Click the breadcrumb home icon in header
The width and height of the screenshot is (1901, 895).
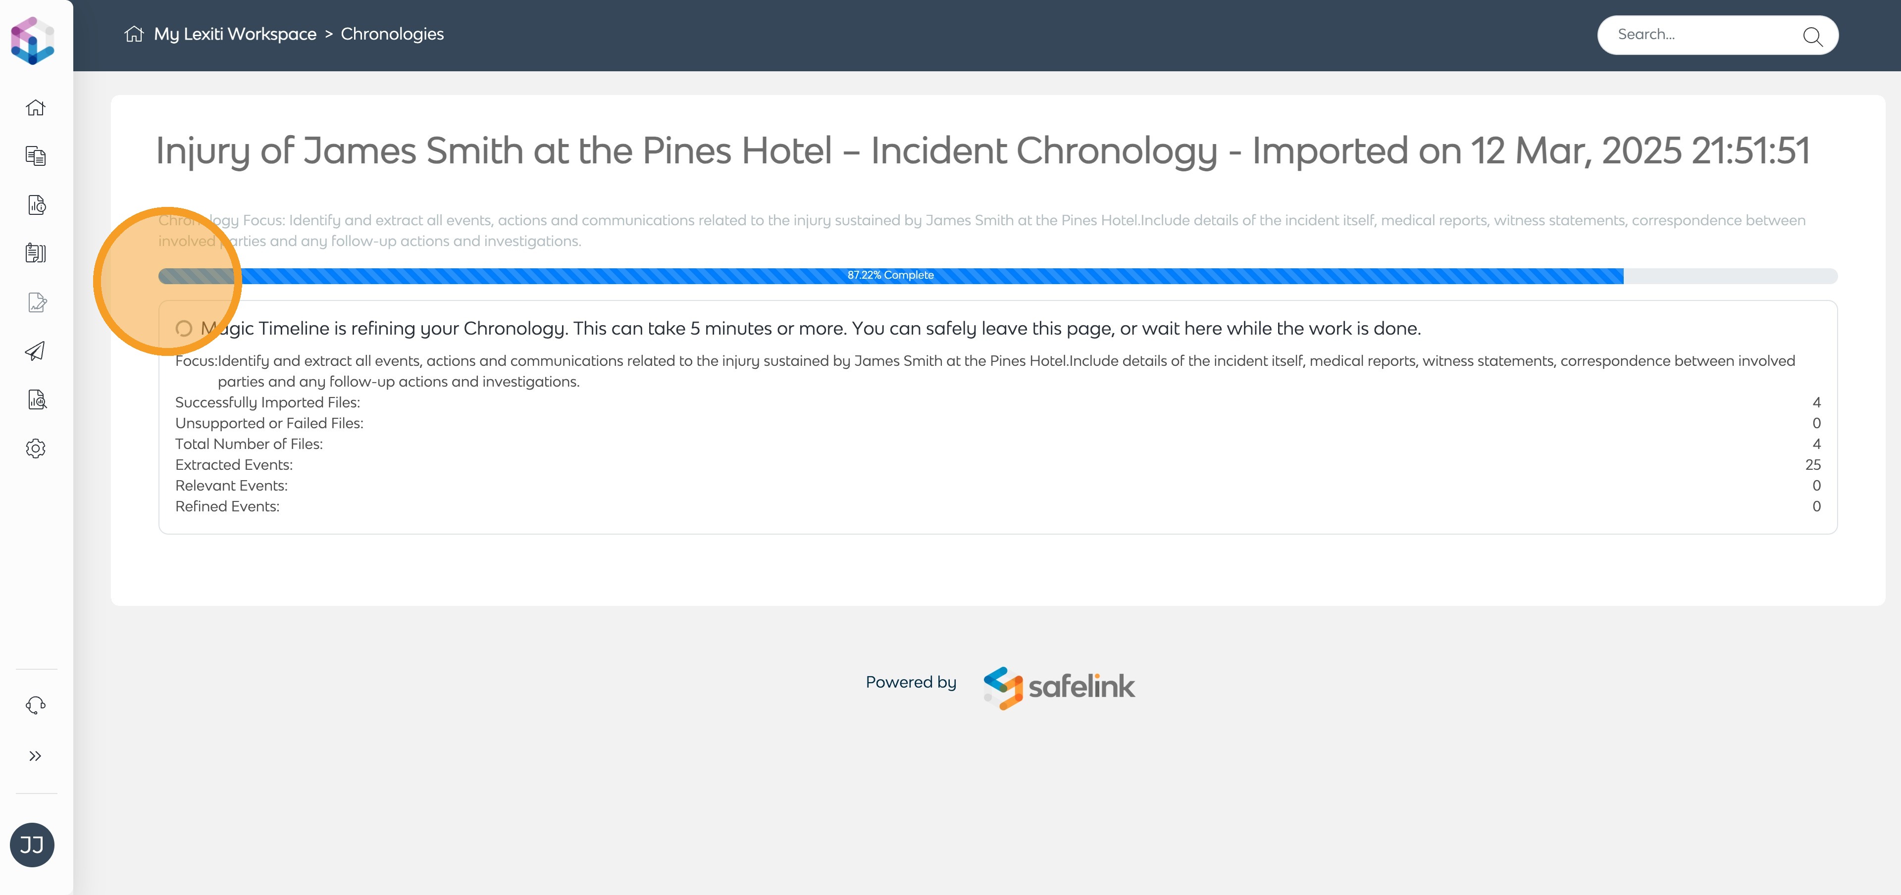(x=134, y=34)
